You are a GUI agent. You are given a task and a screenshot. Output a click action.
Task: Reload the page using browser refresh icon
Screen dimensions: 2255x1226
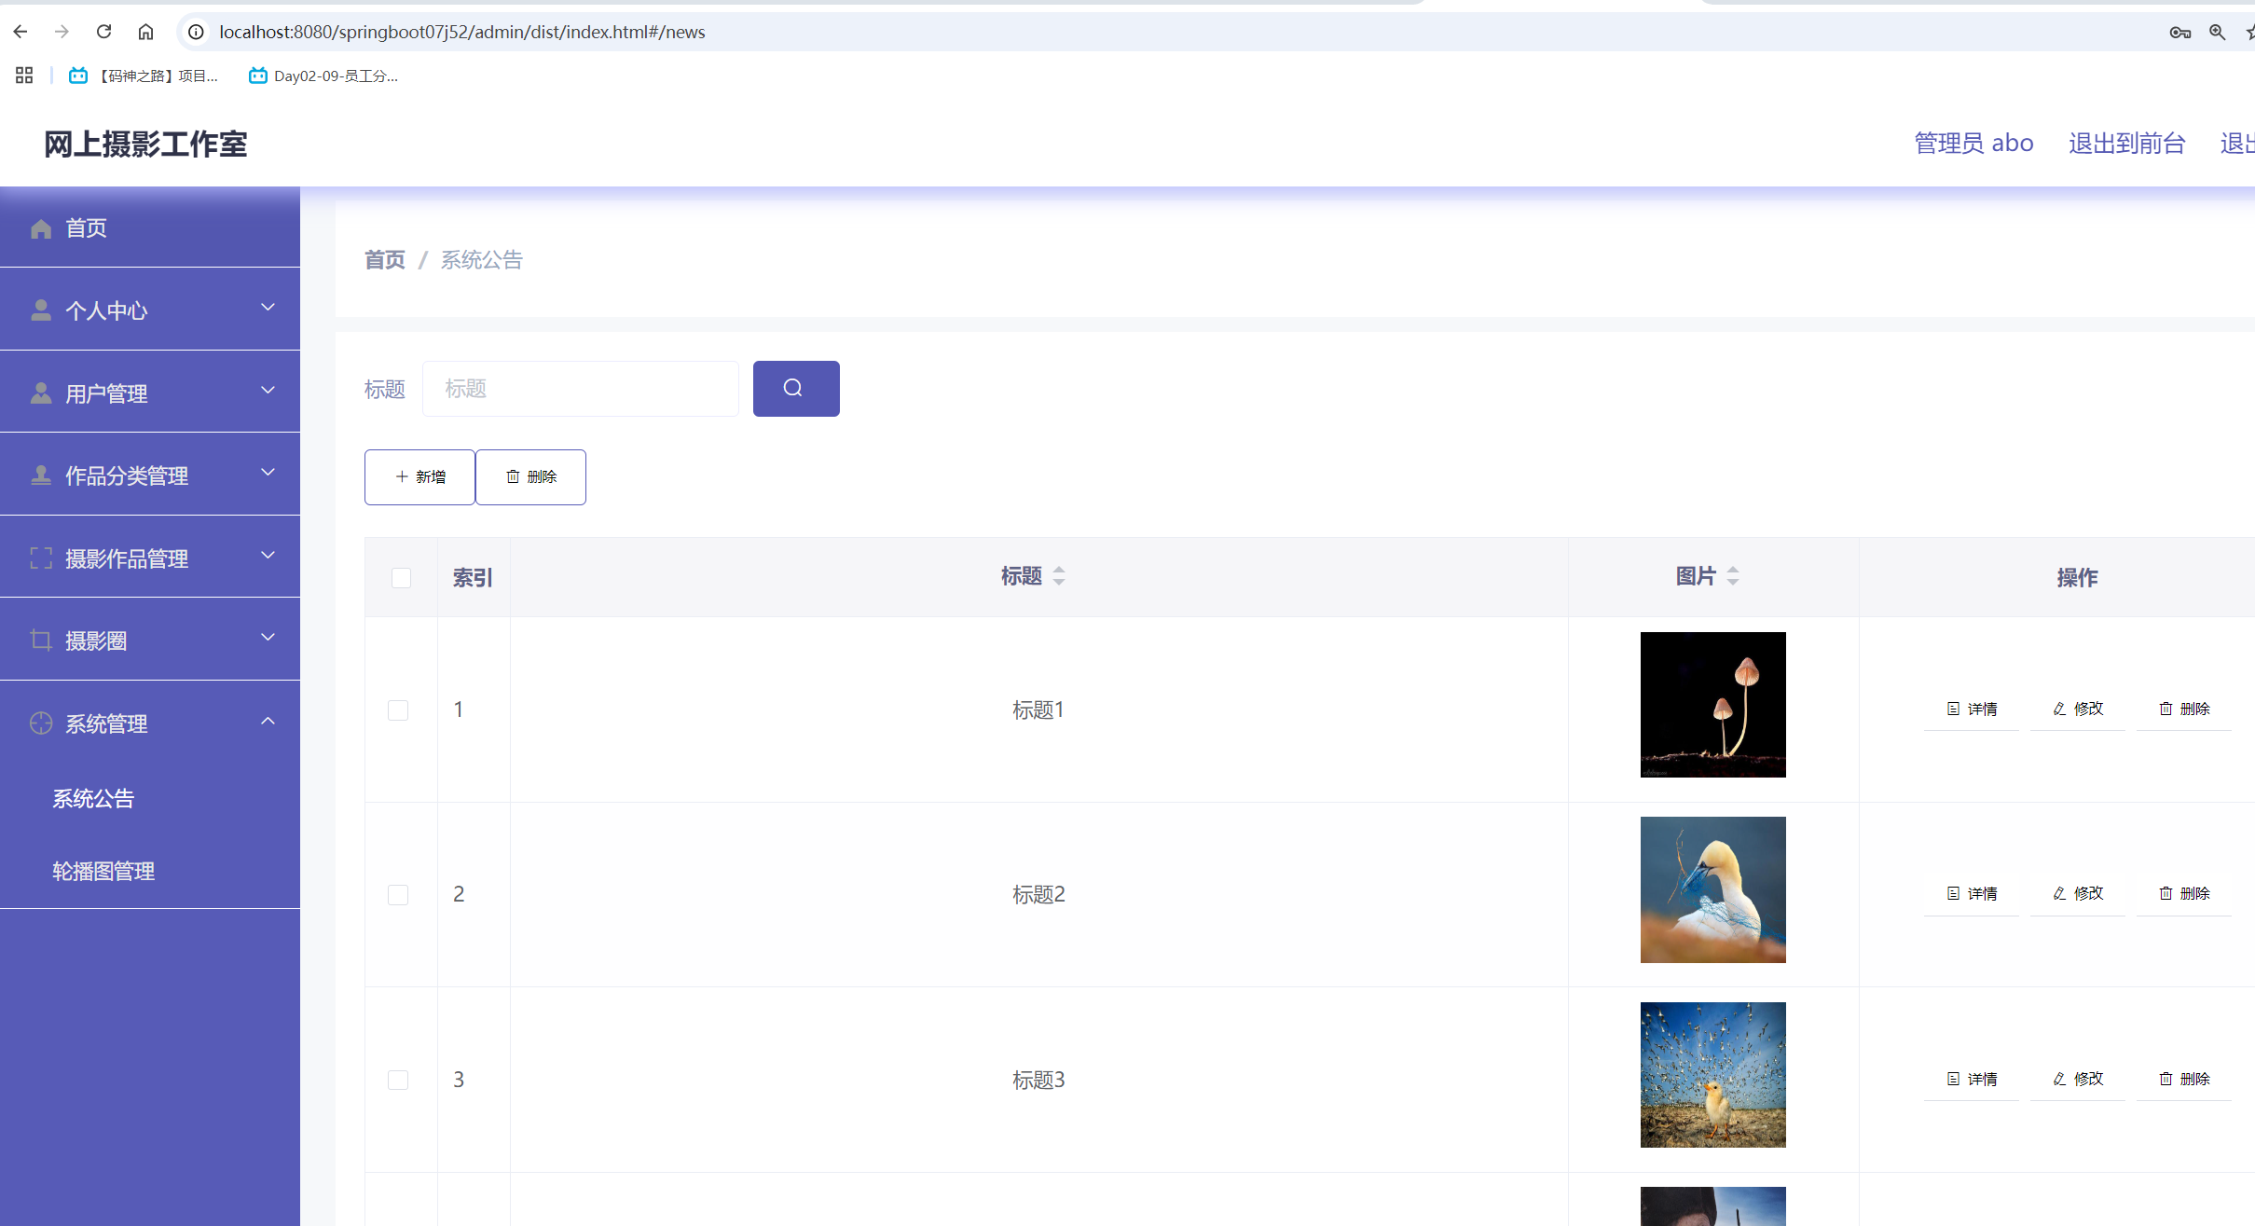click(103, 32)
